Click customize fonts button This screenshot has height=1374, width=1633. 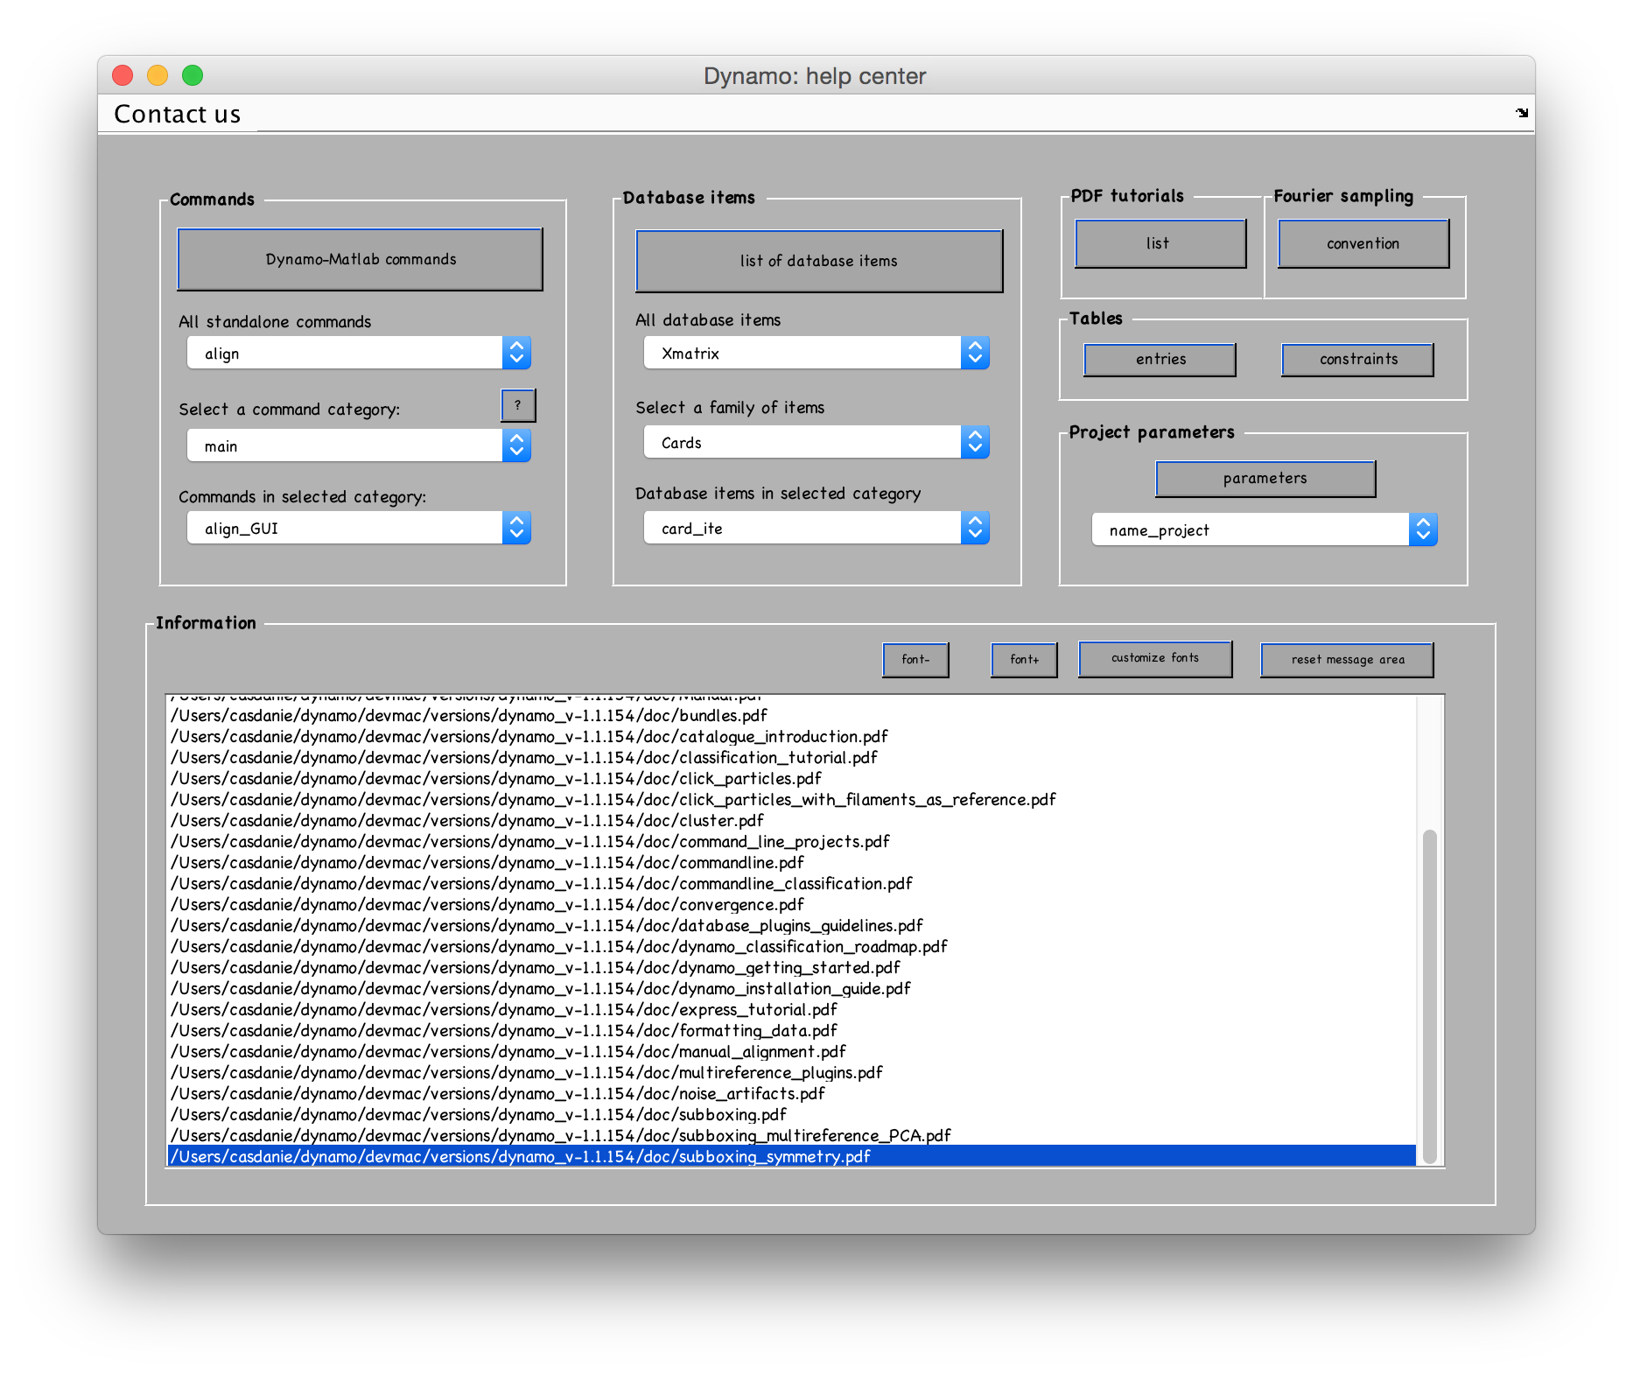[1155, 659]
